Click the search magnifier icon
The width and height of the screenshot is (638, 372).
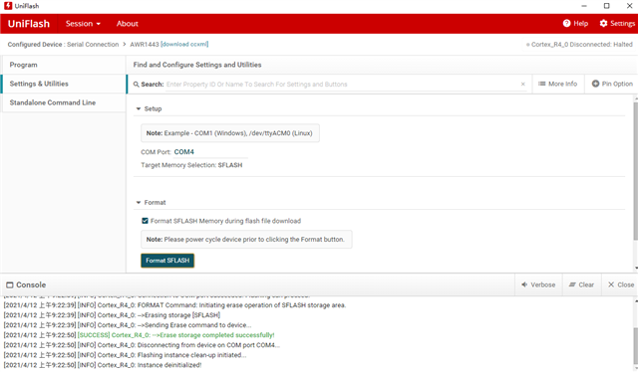pyautogui.click(x=136, y=85)
